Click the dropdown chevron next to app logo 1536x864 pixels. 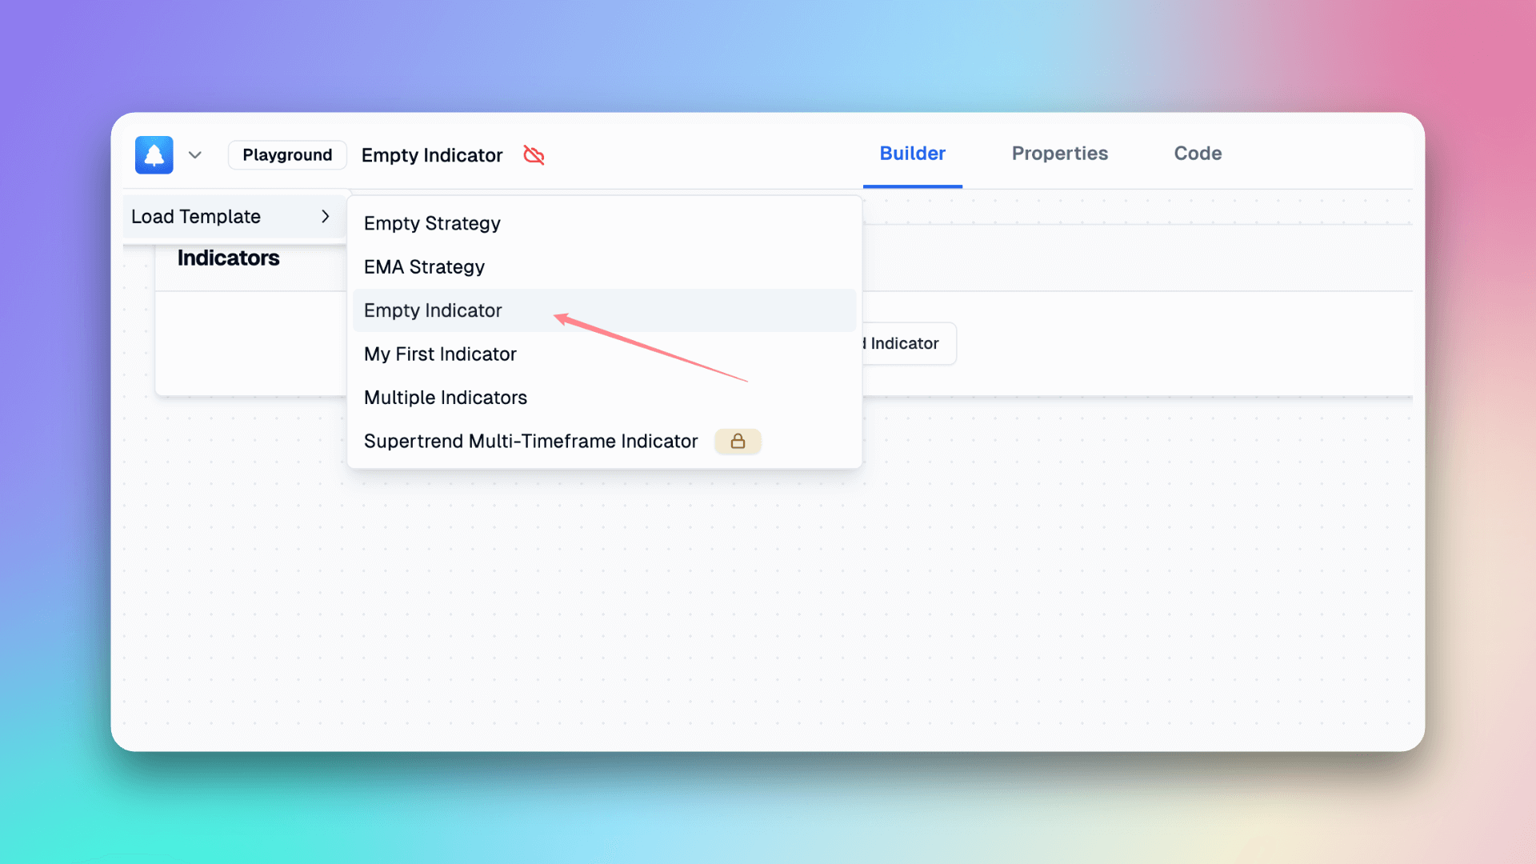(194, 156)
